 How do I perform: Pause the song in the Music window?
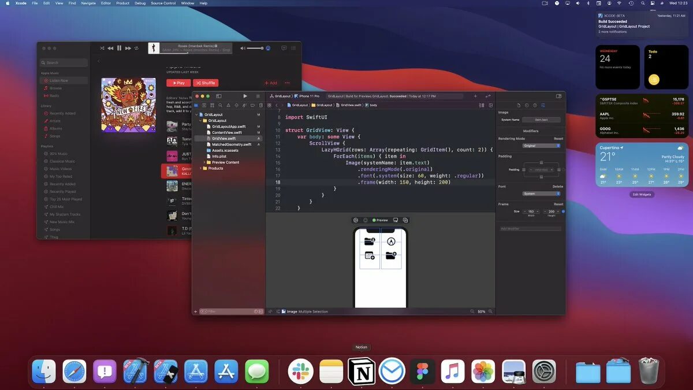119,48
